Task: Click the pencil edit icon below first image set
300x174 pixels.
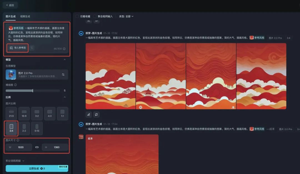Action: point(89,114)
